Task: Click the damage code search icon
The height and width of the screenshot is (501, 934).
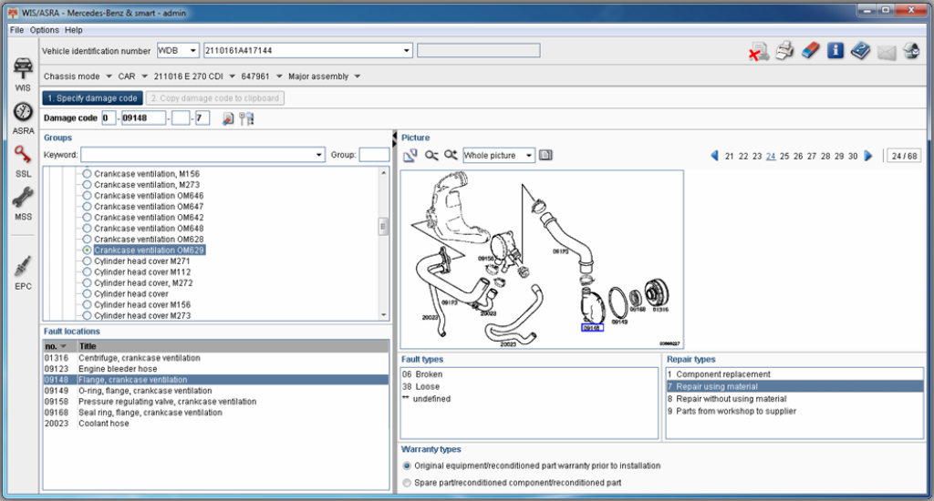Action: coord(227,119)
